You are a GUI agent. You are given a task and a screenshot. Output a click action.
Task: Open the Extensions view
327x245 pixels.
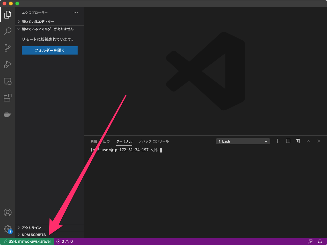click(x=7, y=98)
